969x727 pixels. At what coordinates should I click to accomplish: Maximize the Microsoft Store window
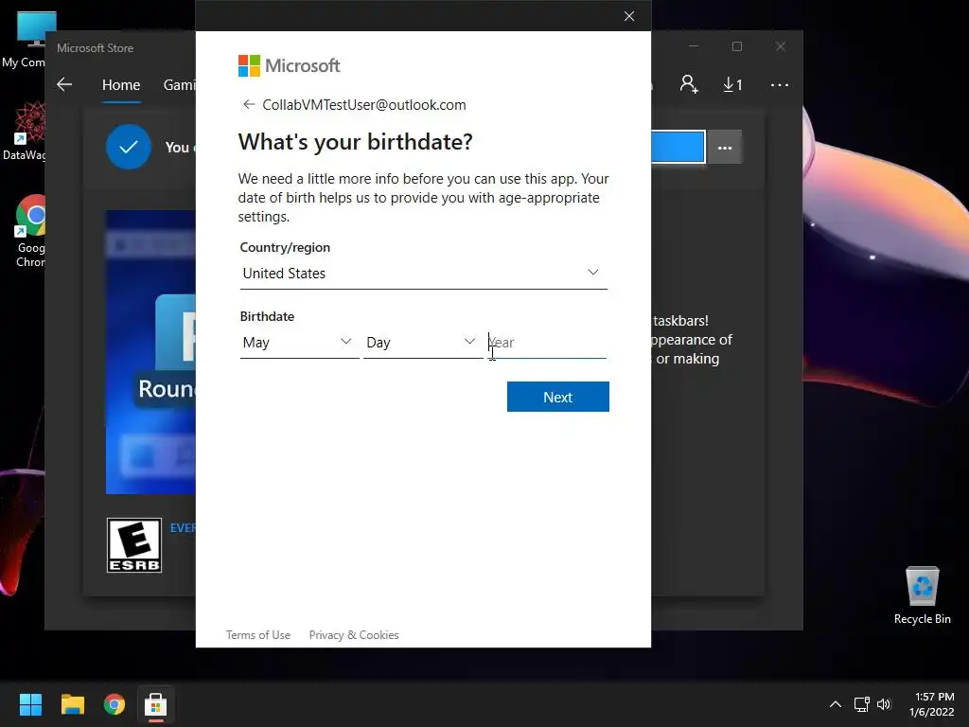(x=736, y=46)
